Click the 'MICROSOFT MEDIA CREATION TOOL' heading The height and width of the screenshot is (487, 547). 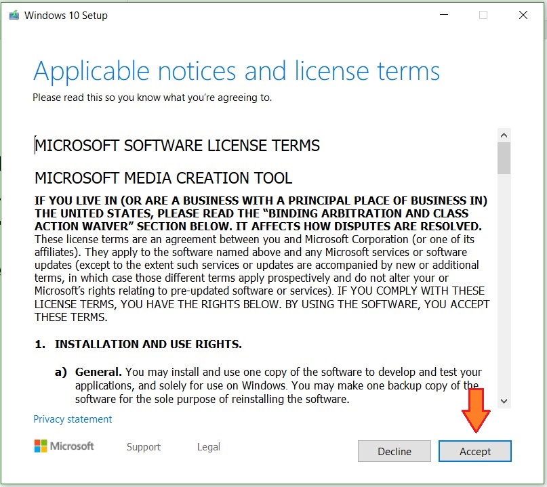pyautogui.click(x=163, y=178)
